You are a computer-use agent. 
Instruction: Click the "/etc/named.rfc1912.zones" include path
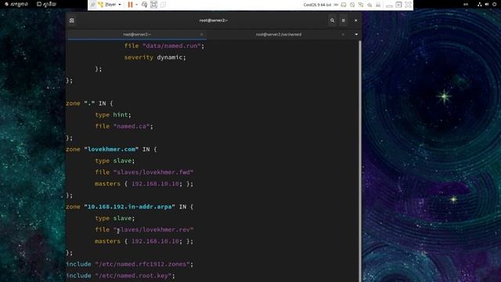142,265
